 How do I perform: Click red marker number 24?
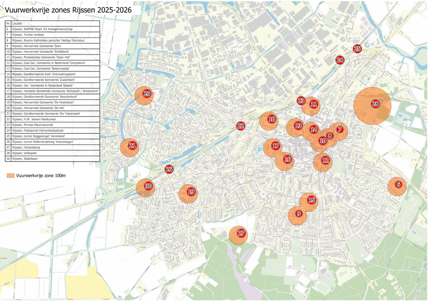point(340,60)
